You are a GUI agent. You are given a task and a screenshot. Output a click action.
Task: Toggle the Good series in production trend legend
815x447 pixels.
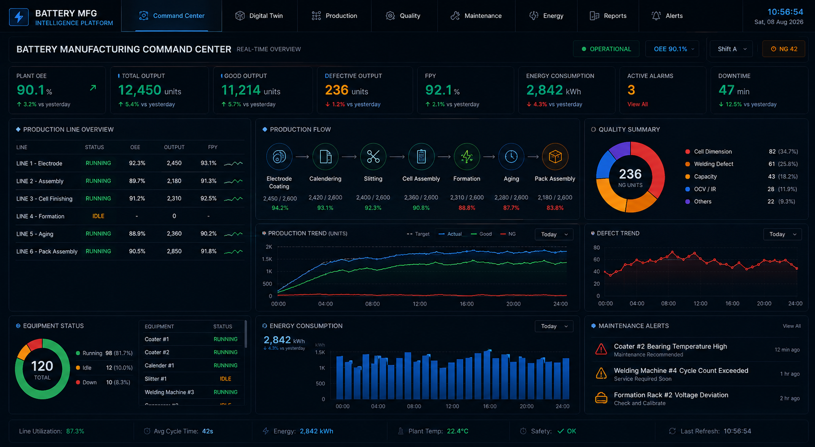pos(481,234)
